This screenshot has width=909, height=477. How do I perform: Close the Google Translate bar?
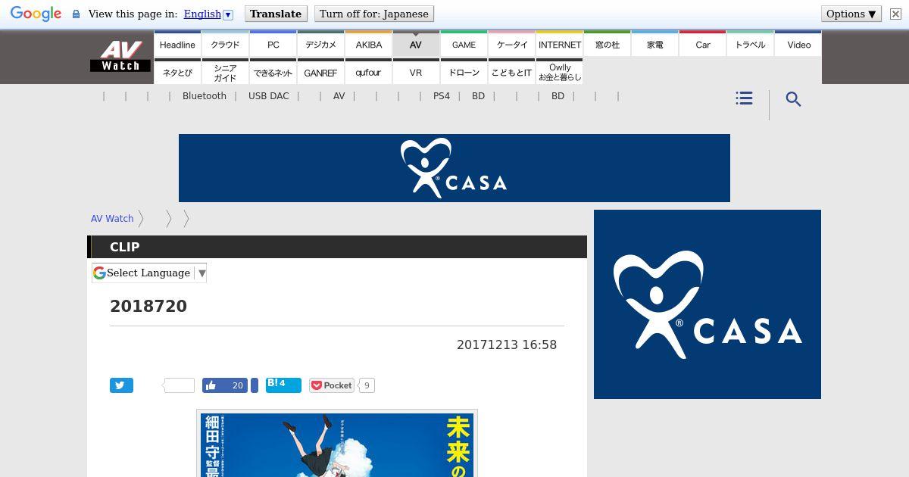(x=895, y=14)
